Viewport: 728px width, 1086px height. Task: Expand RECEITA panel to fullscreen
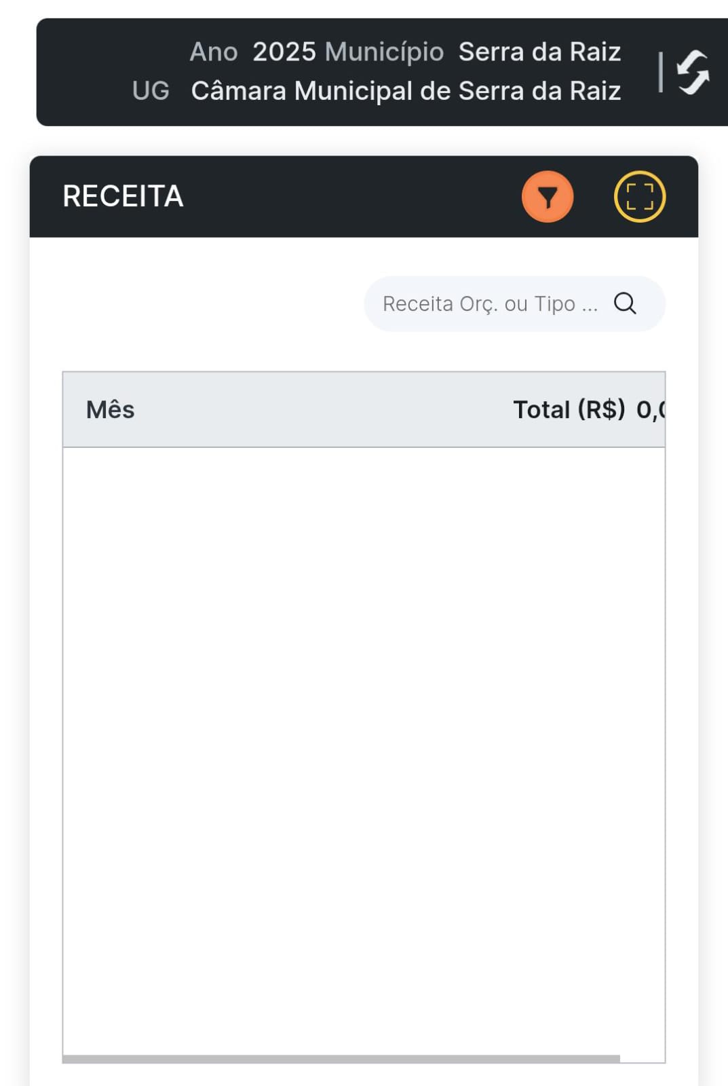(639, 197)
